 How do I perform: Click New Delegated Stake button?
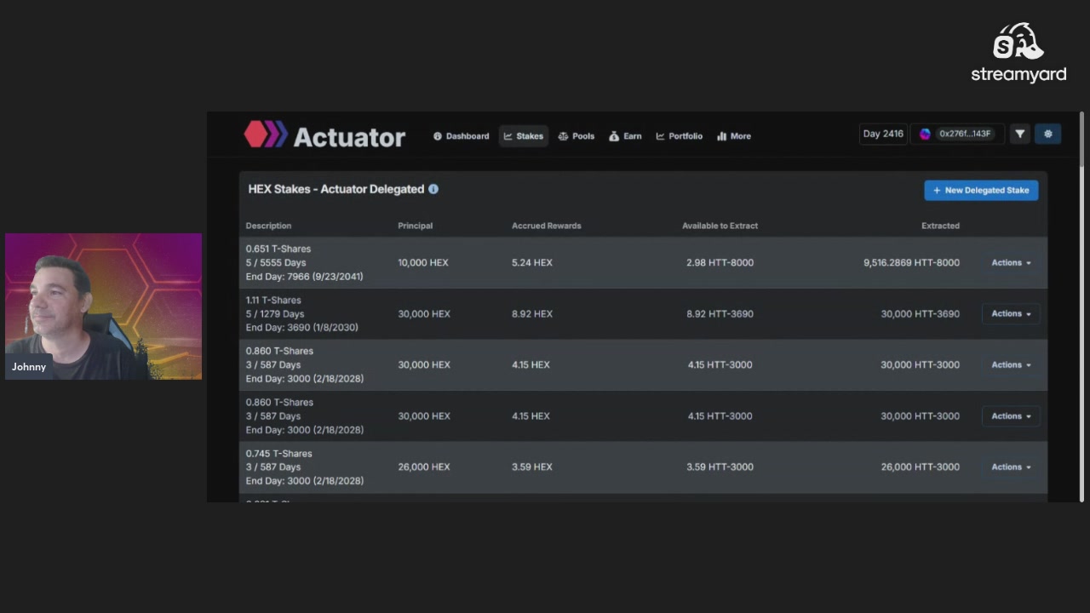981,190
